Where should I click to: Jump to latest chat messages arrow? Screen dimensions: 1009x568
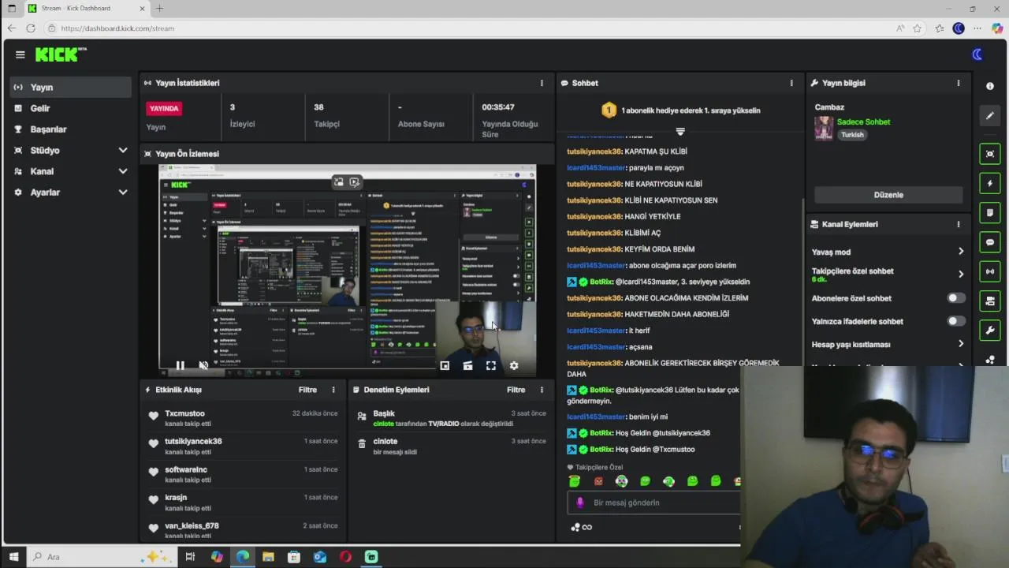click(x=680, y=131)
